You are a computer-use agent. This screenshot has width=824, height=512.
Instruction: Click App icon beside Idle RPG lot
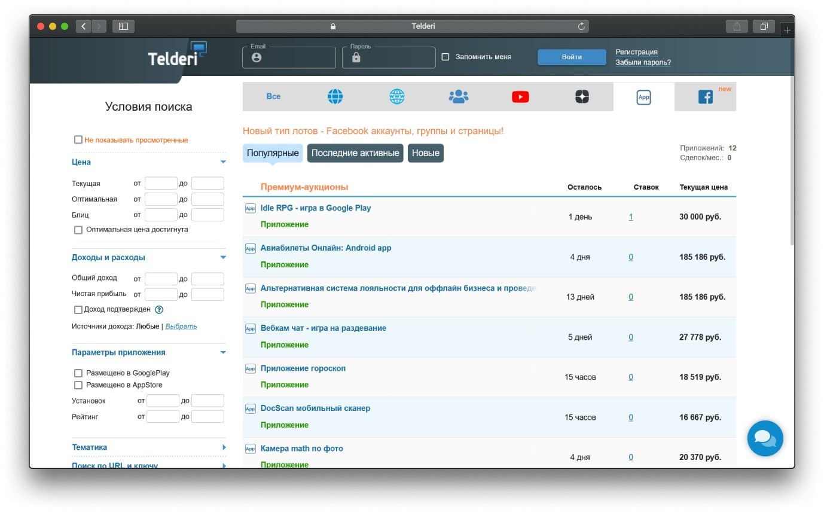click(251, 208)
